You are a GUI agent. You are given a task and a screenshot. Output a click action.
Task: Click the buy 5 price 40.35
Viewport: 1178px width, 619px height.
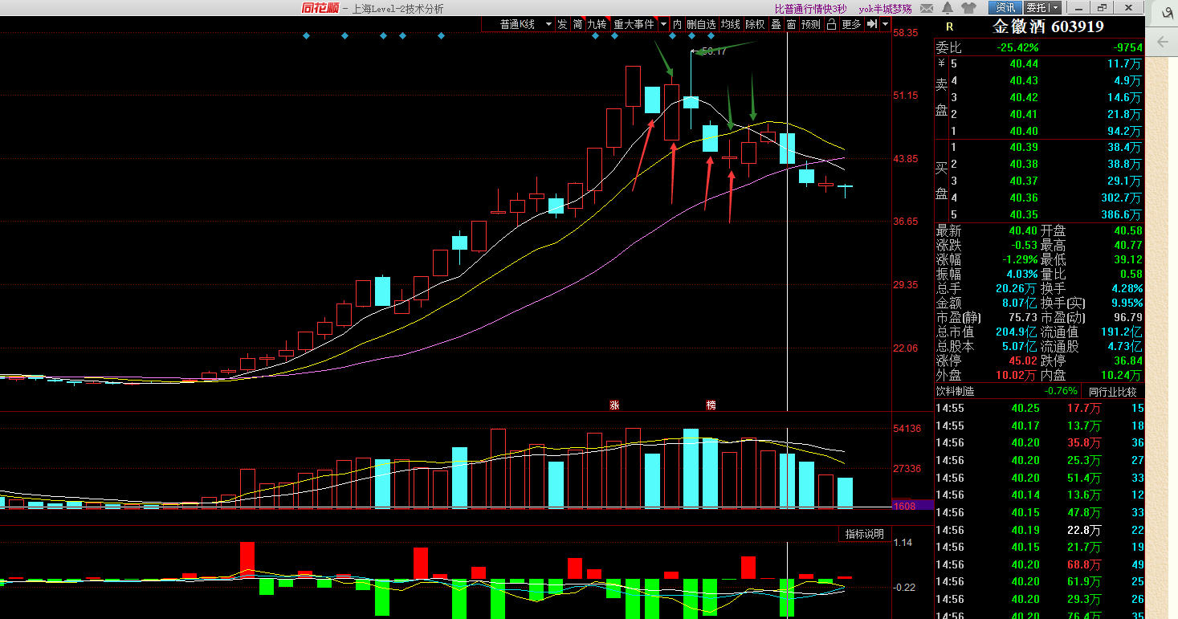pos(1024,215)
